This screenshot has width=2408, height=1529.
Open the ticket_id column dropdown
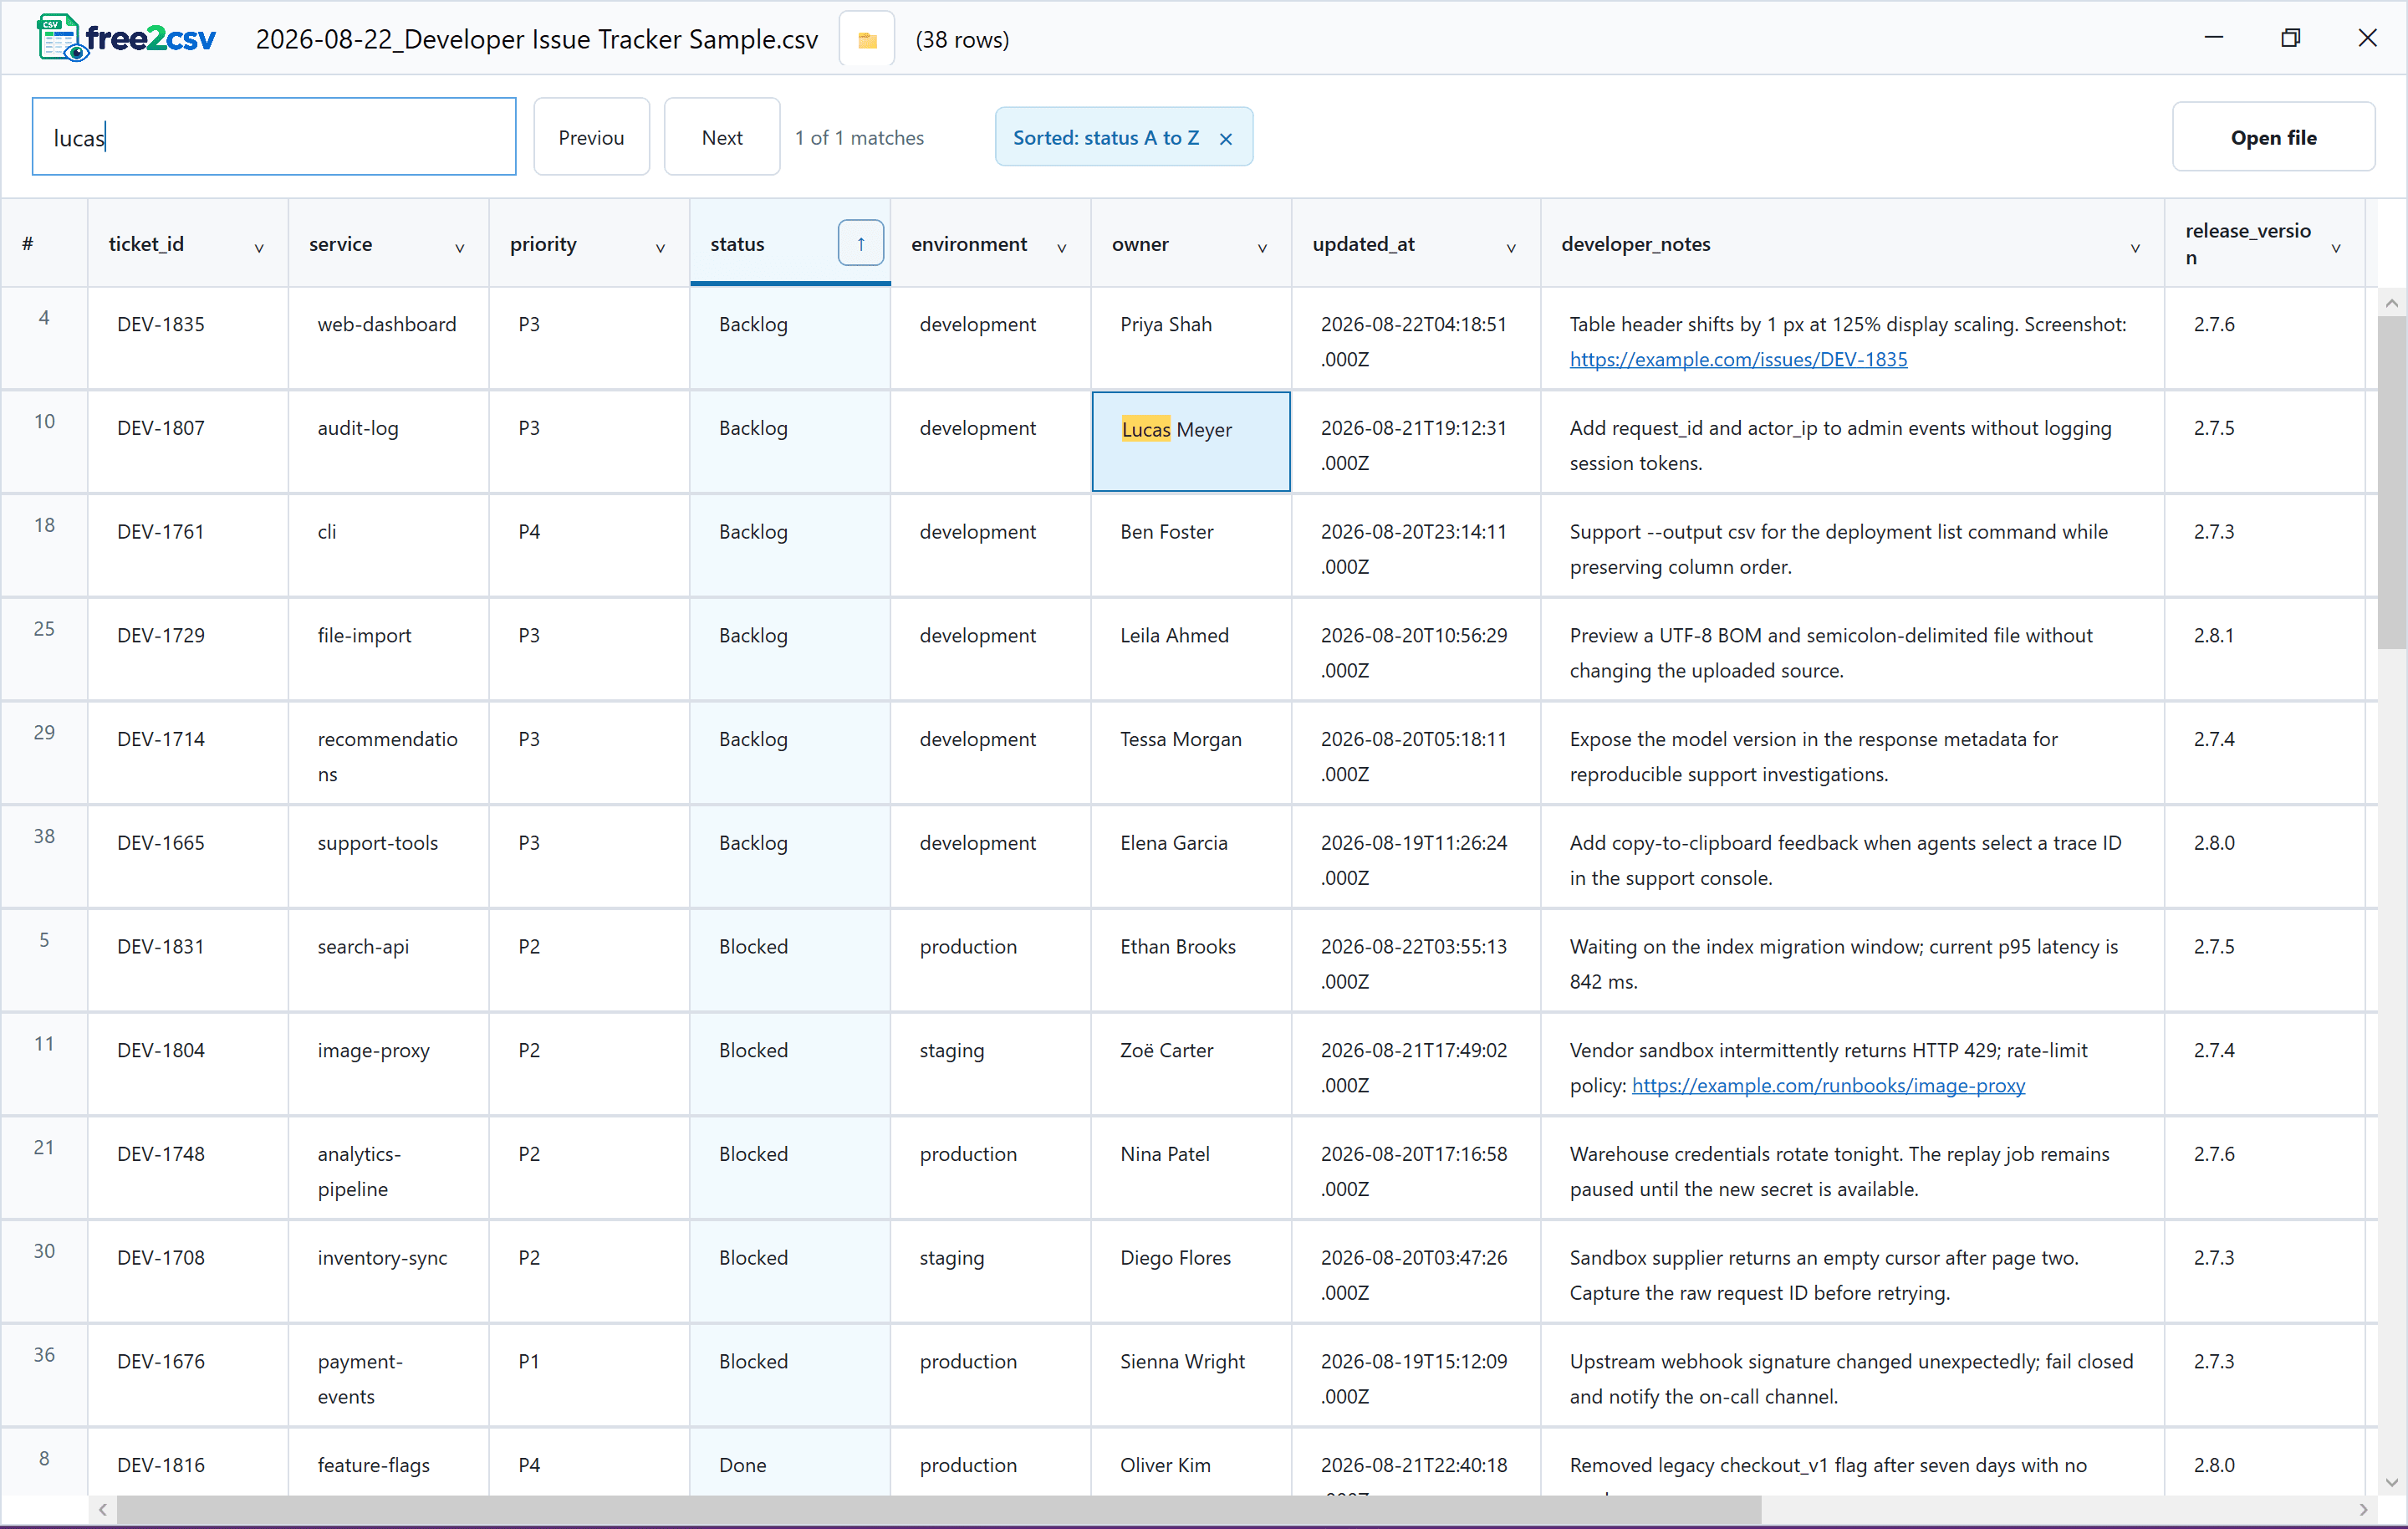(259, 248)
